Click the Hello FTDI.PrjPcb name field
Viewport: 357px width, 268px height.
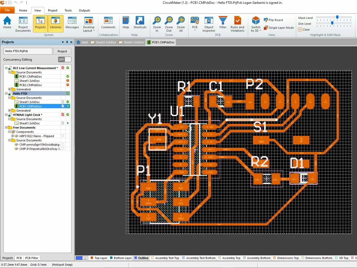coord(28,51)
